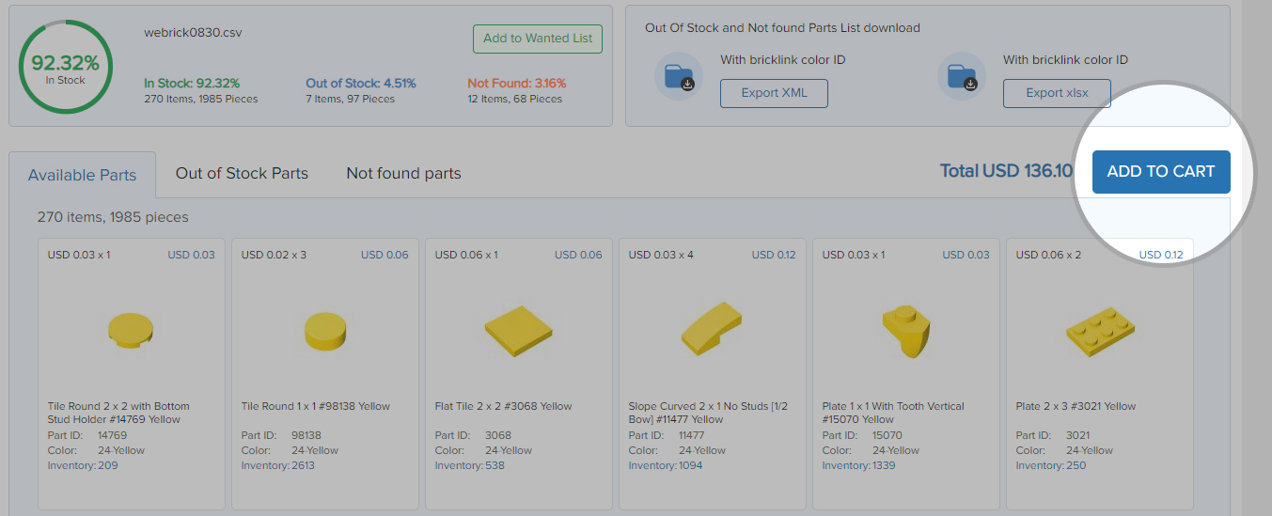Click the Export xlsx button
The height and width of the screenshot is (516, 1272).
pos(1057,93)
